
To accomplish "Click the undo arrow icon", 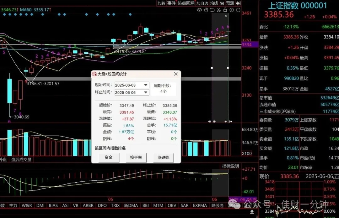I will 212,10.
